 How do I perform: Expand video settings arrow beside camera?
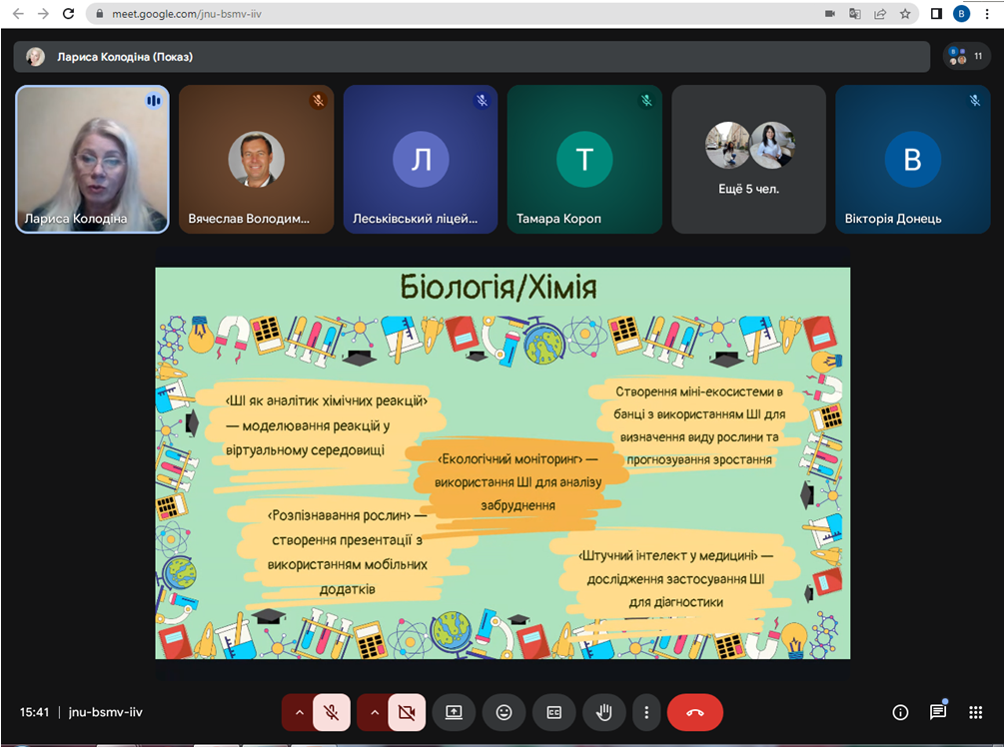point(373,712)
